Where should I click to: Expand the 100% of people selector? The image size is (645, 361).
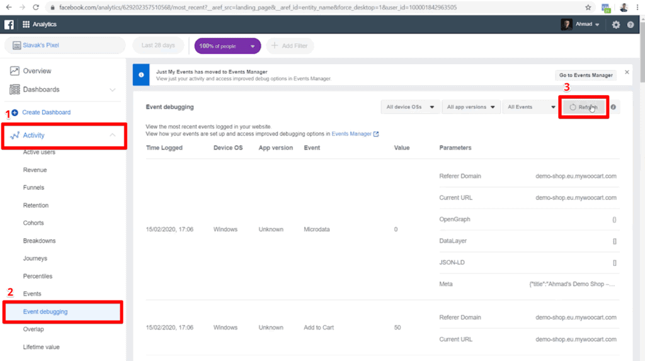[227, 46]
